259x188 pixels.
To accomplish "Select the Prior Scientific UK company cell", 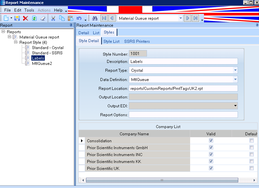I will tap(137, 168).
